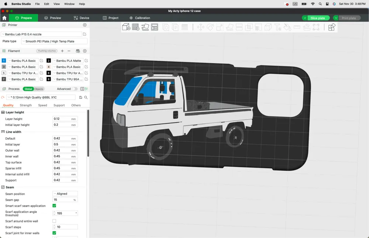The width and height of the screenshot is (369, 238).
Task: Reset modified process preset arrow icon
Action: point(3,97)
